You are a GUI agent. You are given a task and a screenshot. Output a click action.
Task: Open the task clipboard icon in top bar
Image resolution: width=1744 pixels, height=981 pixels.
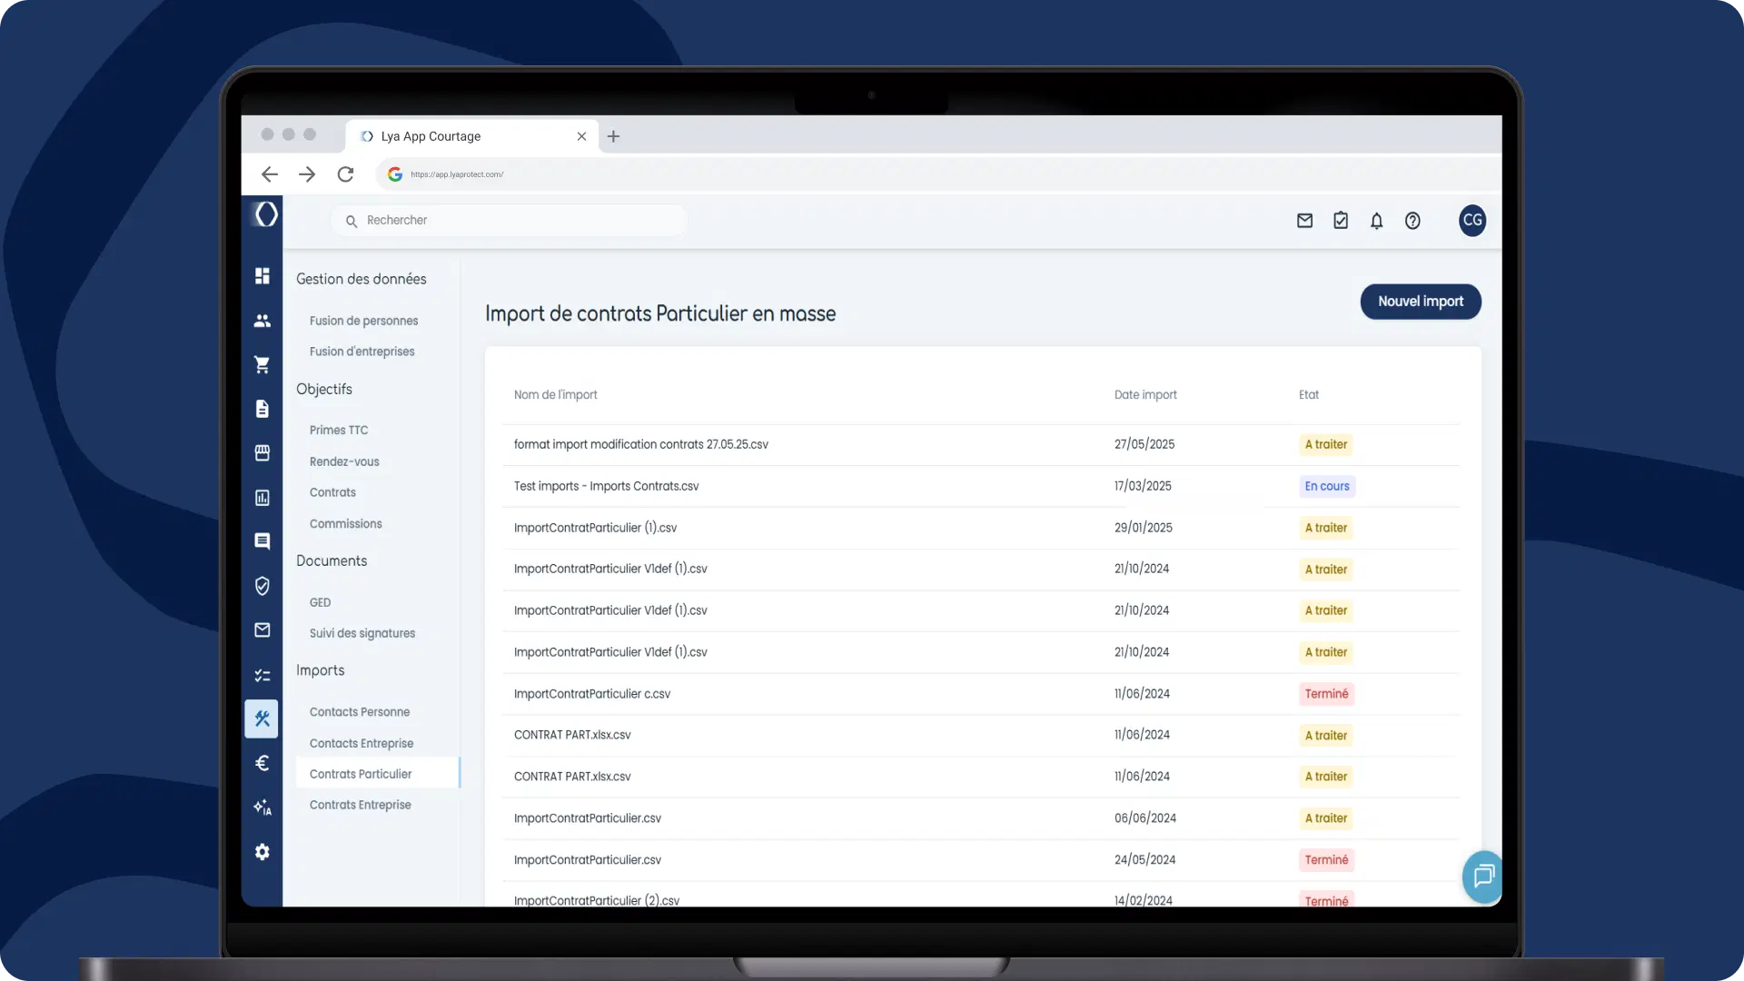pos(1341,221)
